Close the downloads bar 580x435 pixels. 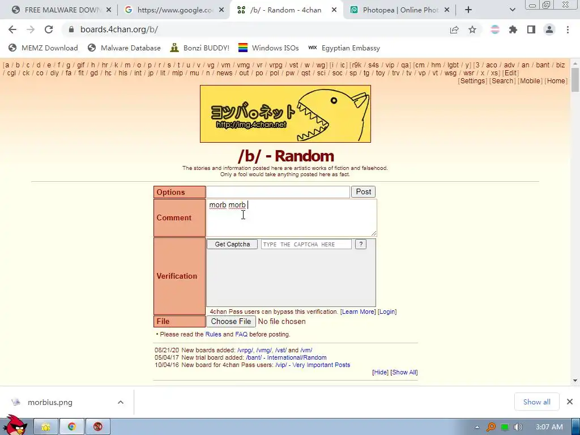pos(570,402)
